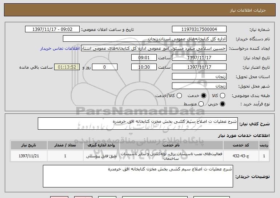This screenshot has height=198, width=280.
Task: Choose the کالا/خدمت radio option
Action: [179, 96]
